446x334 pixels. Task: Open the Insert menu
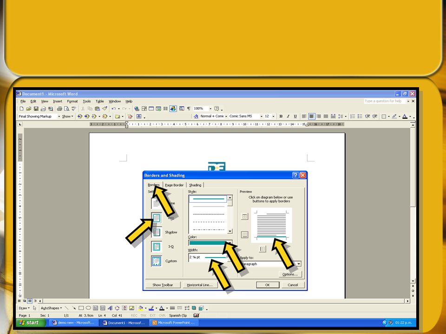[58, 102]
